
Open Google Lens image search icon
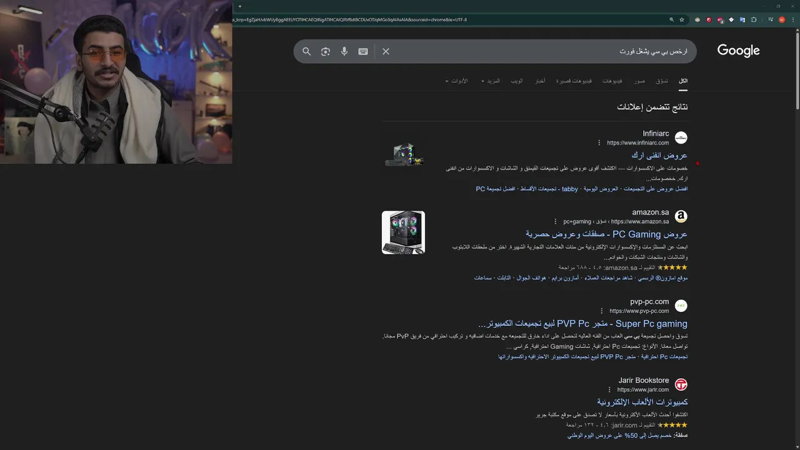[325, 51]
